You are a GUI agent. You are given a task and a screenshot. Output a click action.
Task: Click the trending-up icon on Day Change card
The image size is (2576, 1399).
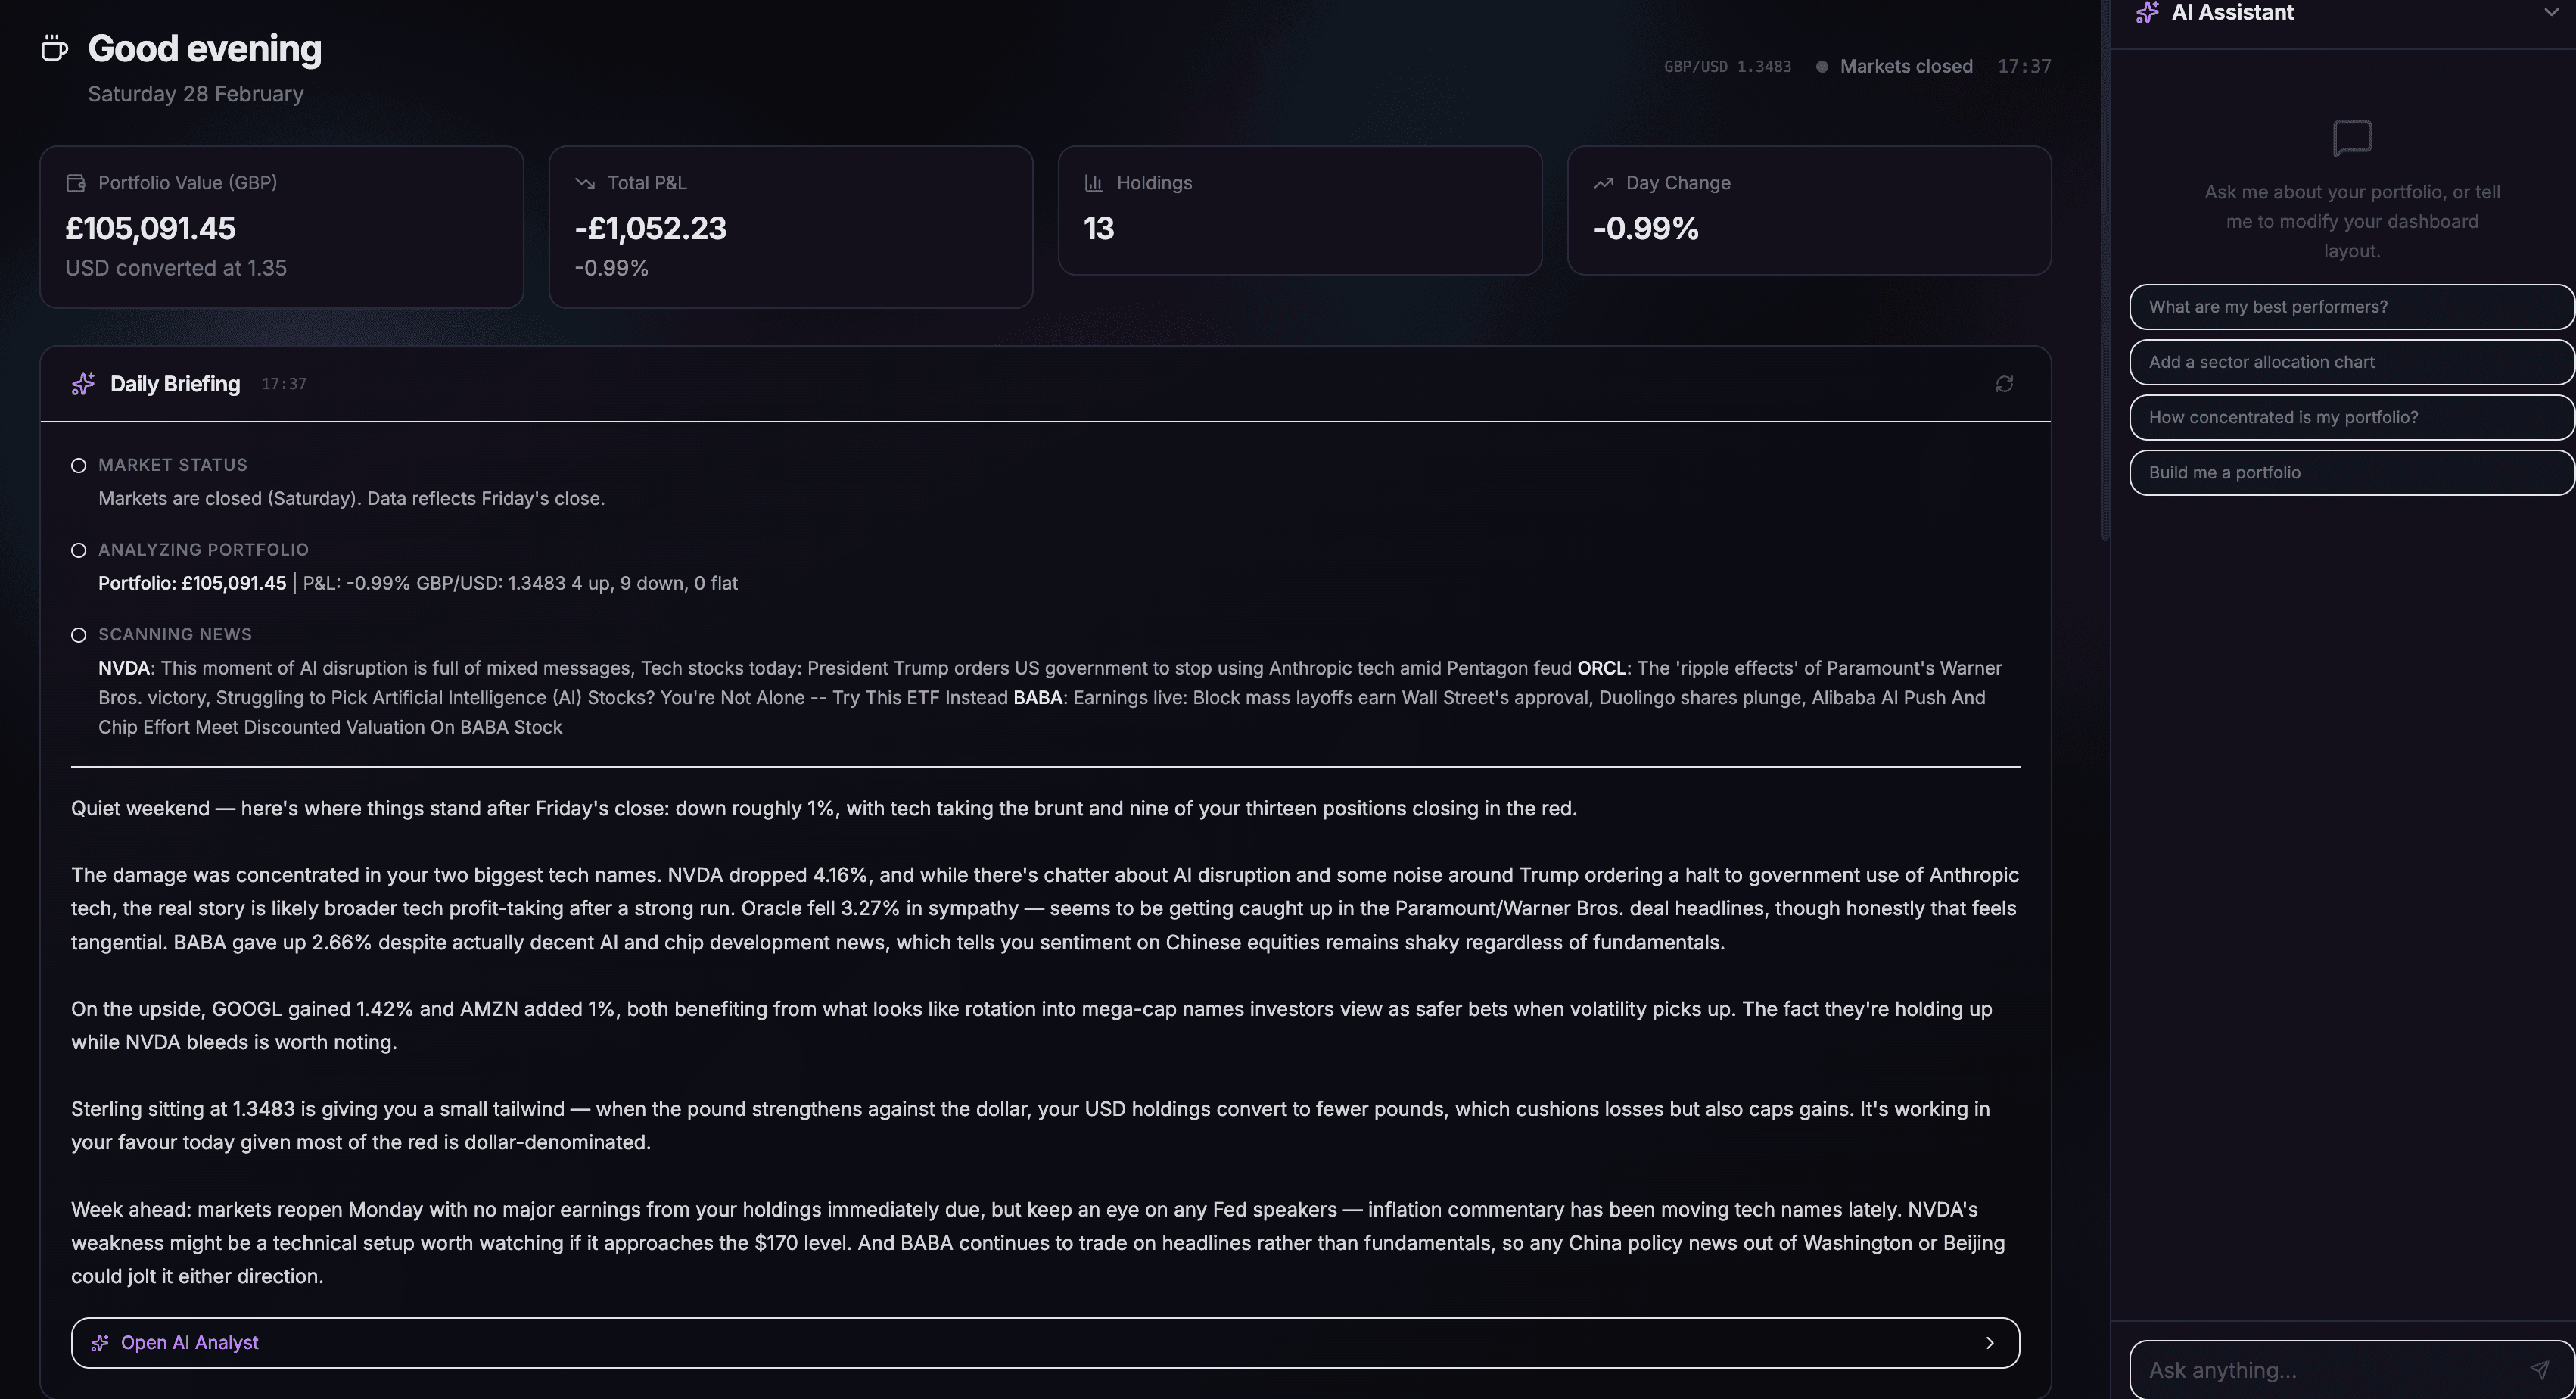point(1603,182)
